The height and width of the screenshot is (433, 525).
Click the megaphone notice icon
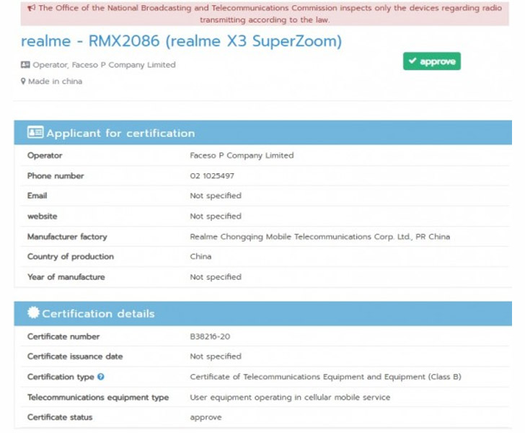[x=31, y=8]
